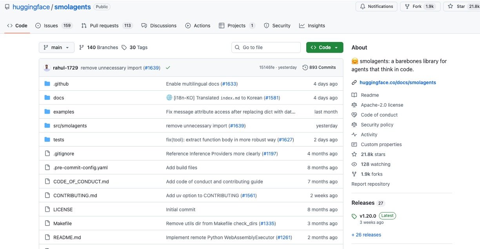Click the Notifications bell button
This screenshot has height=249, width=480.
click(376, 6)
